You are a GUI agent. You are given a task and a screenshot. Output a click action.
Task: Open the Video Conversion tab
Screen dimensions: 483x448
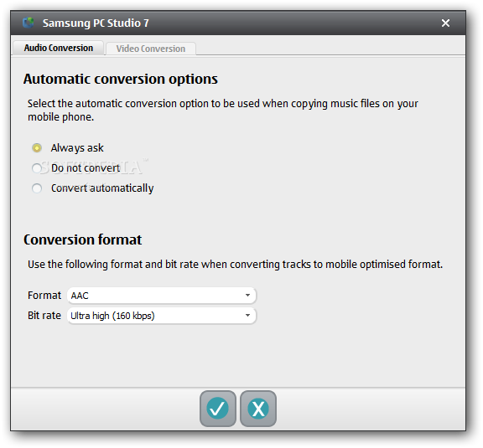151,49
